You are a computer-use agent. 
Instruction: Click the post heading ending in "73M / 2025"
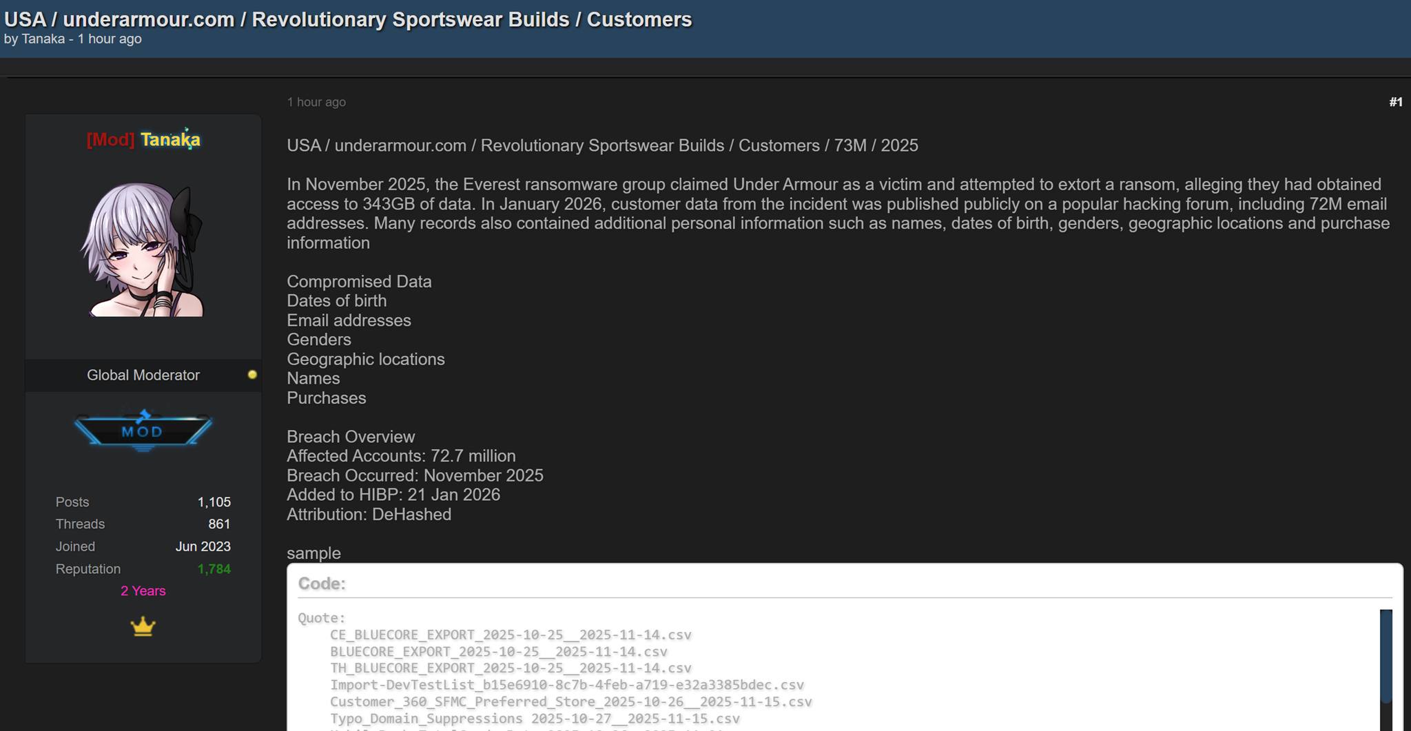[x=602, y=145]
